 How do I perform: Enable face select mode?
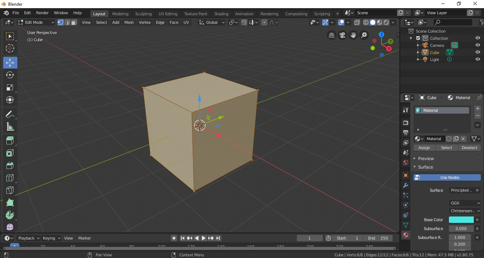coord(73,22)
